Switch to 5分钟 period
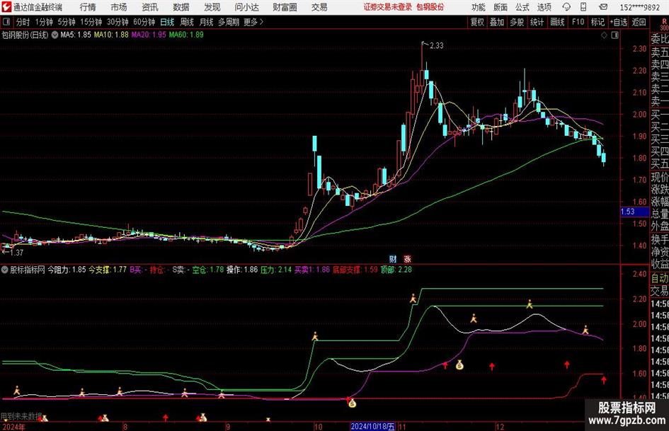This screenshot has width=669, height=431. coord(67,22)
